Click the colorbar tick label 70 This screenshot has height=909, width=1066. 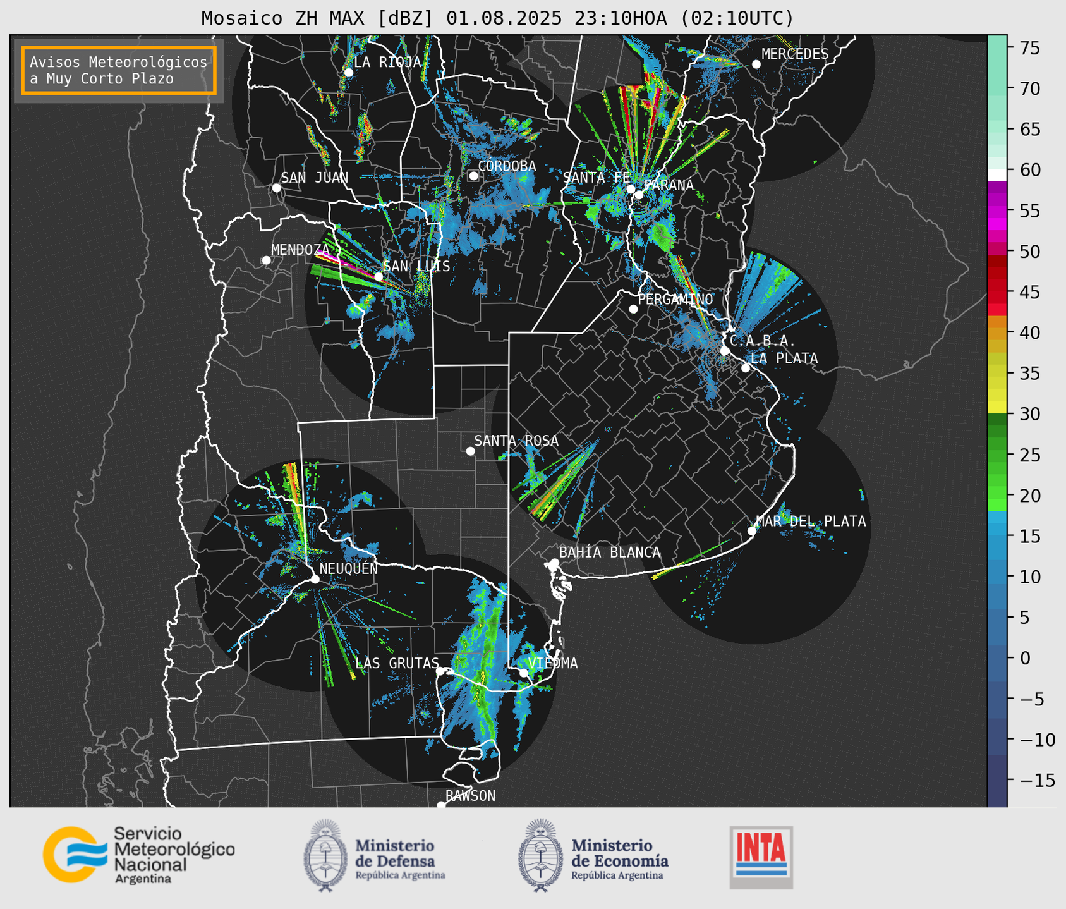pyautogui.click(x=1029, y=88)
